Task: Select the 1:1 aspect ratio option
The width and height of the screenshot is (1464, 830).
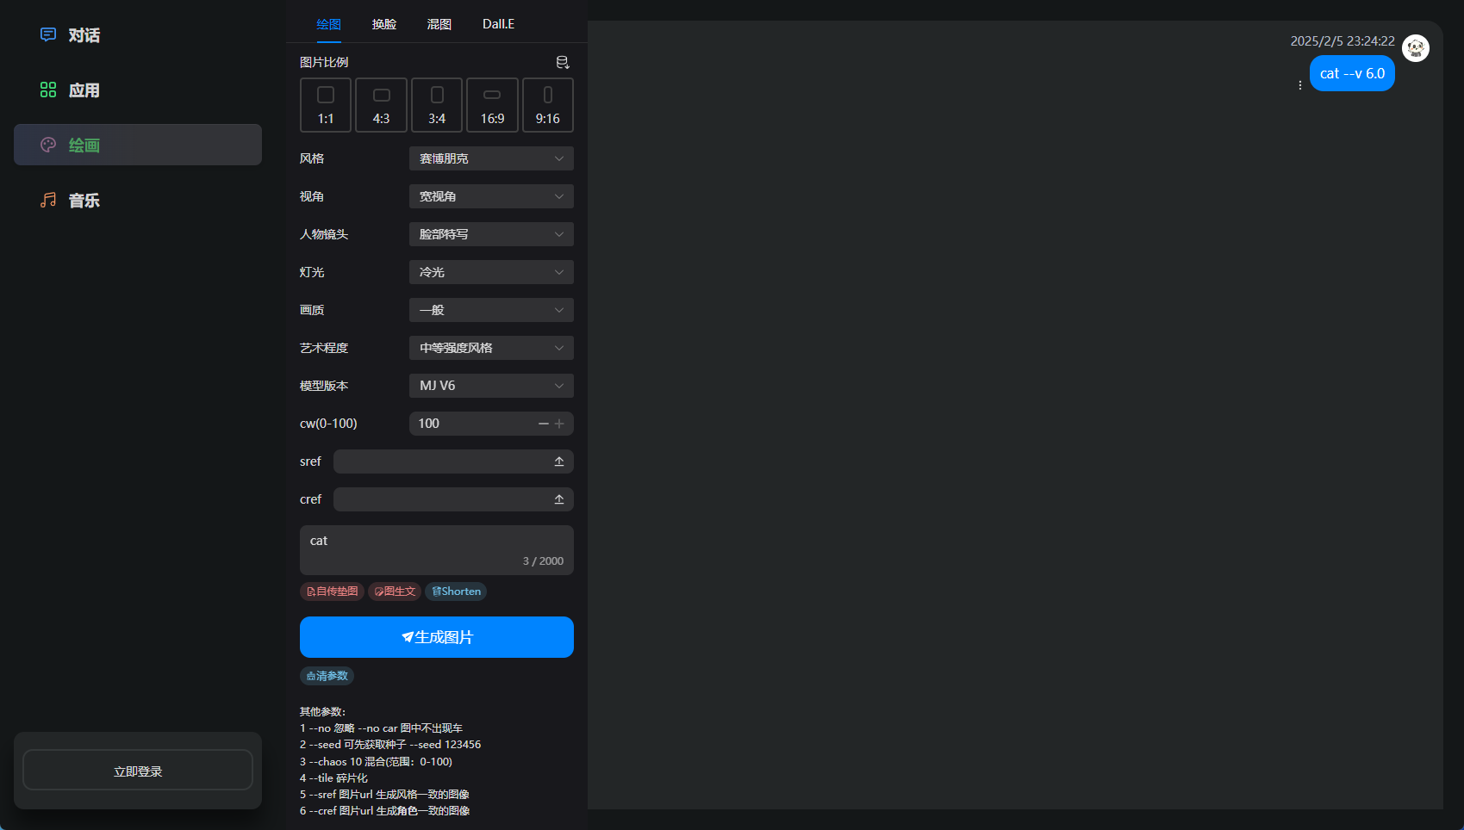Action: point(325,105)
